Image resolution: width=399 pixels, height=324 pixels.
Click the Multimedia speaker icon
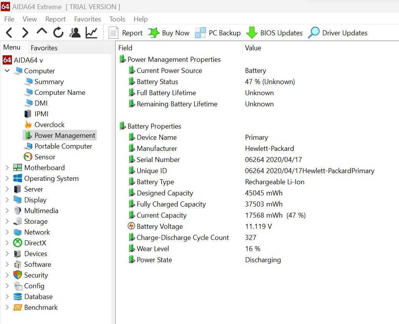coord(18,211)
